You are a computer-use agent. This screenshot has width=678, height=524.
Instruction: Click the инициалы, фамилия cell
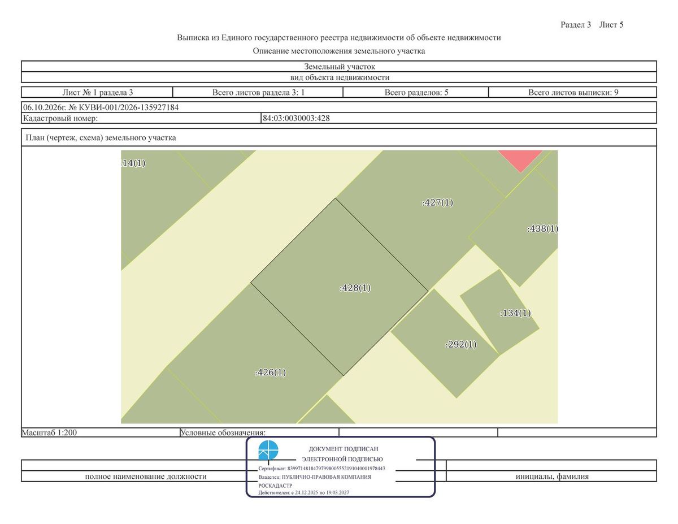coord(551,477)
